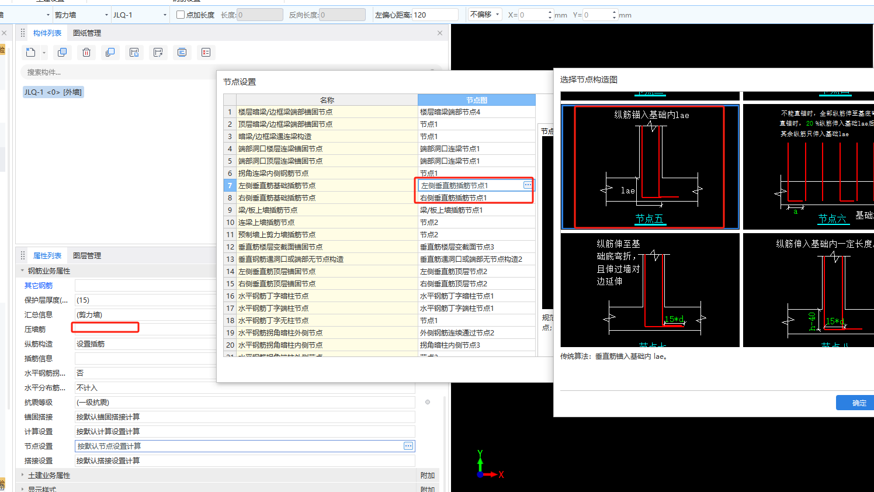
Task: Click the 楼层暗梁端部节点4 cell
Action: (x=477, y=112)
